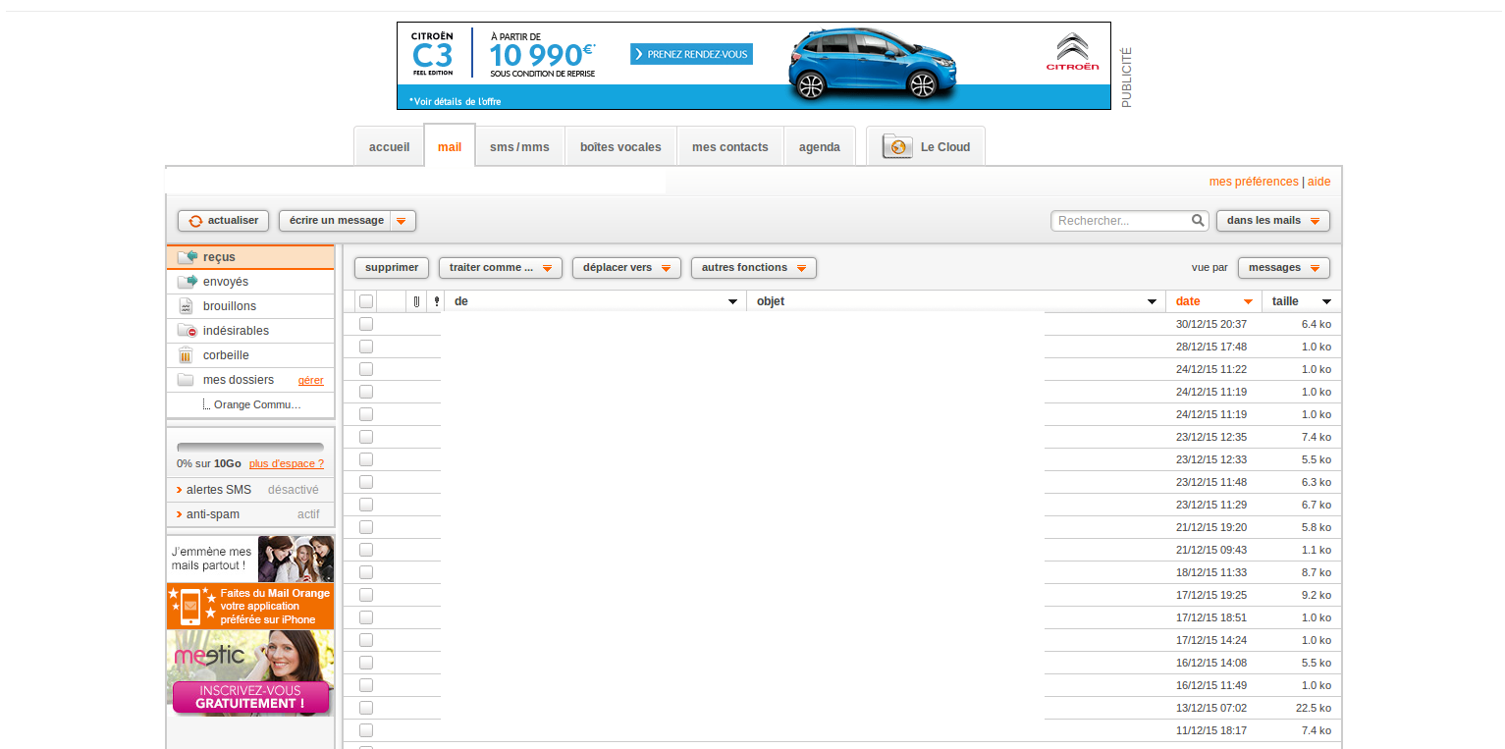Expand the 'traiter comme ...' dropdown

click(501, 268)
